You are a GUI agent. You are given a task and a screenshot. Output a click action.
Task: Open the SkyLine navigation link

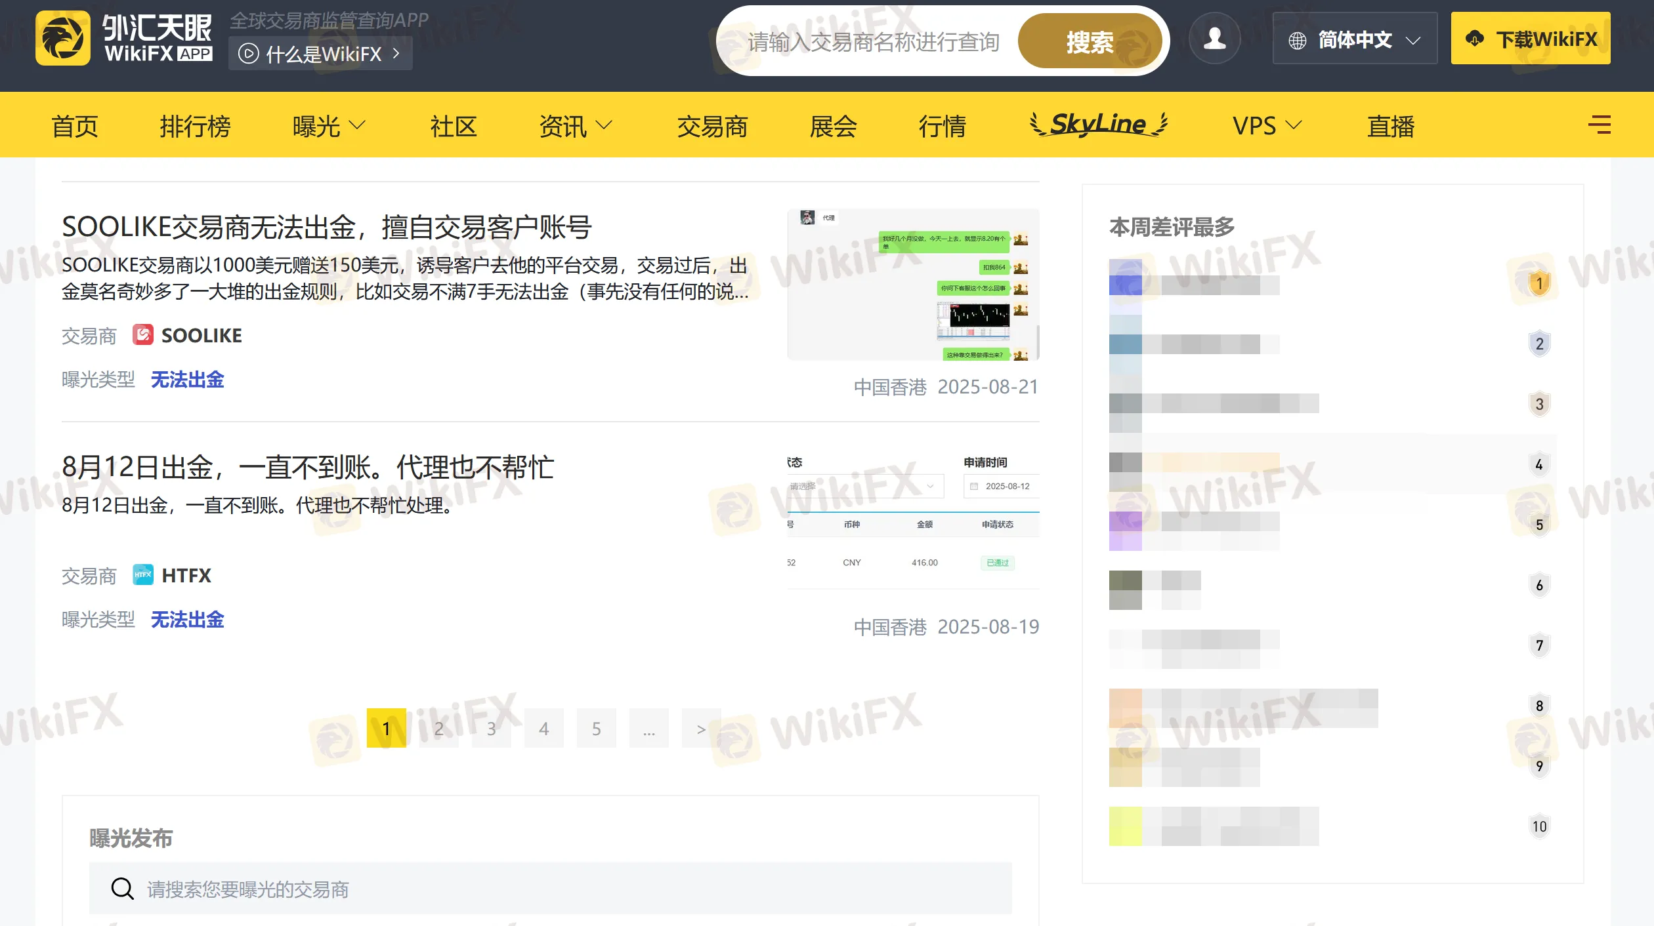1098,124
